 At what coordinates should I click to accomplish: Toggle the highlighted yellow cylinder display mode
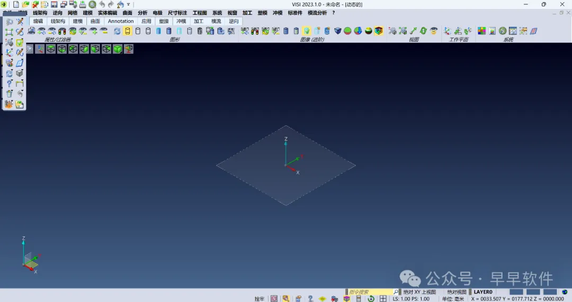[127, 31]
